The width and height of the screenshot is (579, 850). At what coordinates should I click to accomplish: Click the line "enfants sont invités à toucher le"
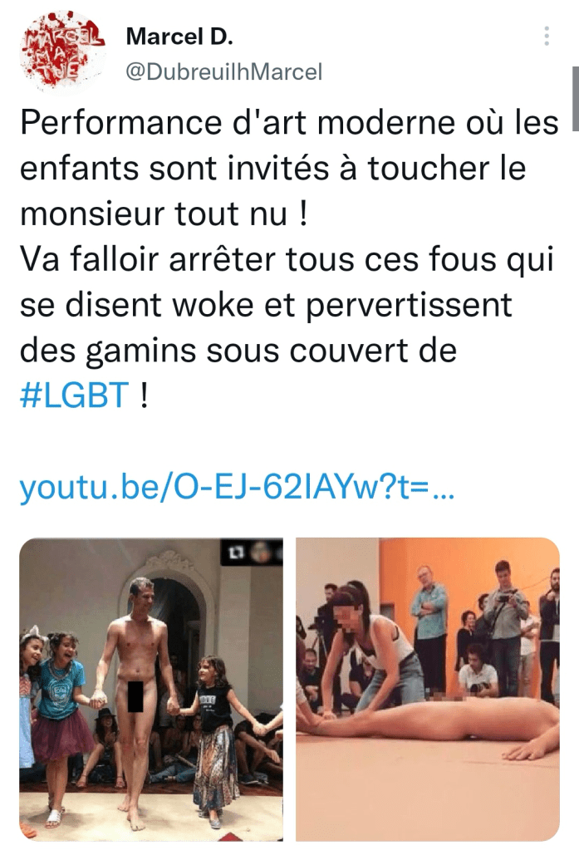click(x=273, y=169)
